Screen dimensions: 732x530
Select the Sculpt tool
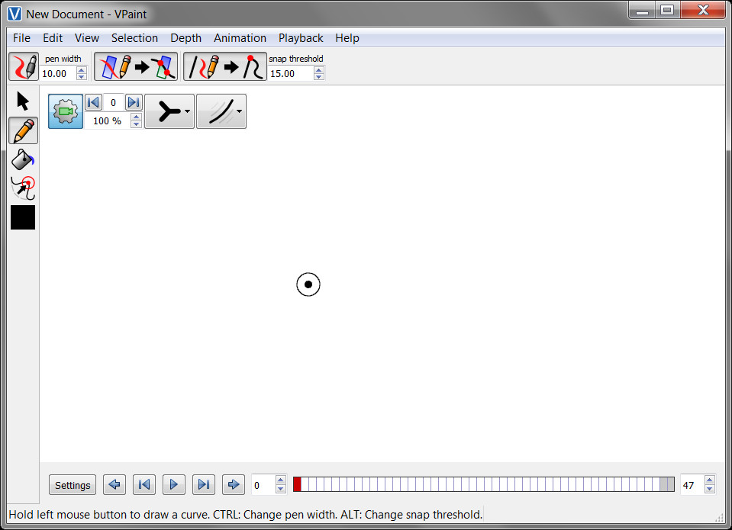(22, 188)
